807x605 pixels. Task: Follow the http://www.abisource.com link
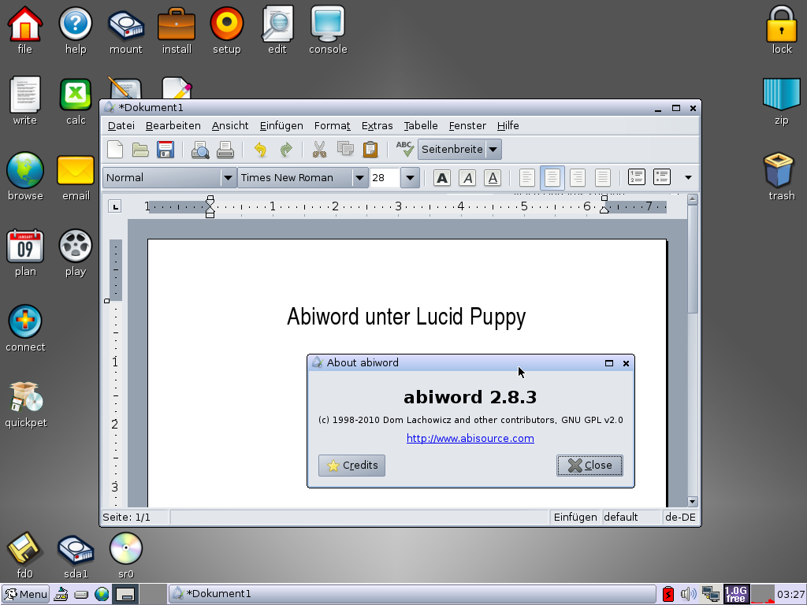(x=470, y=438)
